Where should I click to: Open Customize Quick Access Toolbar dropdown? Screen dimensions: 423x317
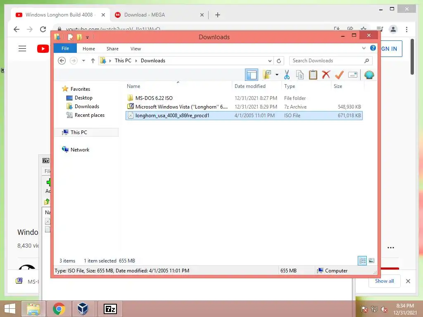88,37
